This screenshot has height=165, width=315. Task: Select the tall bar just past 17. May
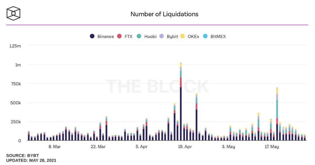click(277, 114)
